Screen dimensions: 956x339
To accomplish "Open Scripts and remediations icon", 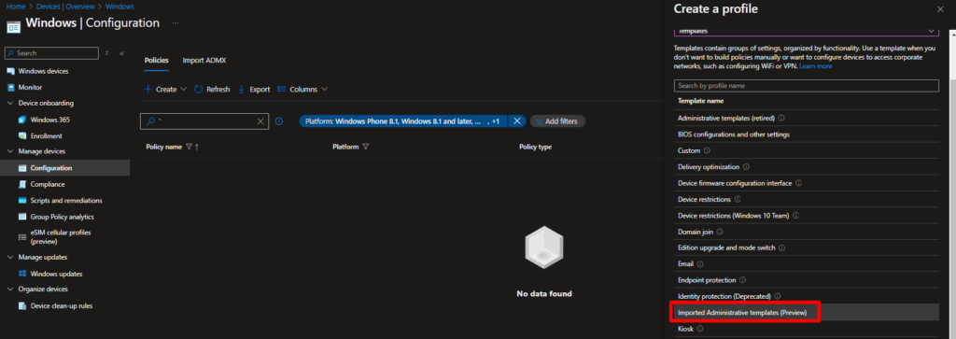I will pos(22,201).
